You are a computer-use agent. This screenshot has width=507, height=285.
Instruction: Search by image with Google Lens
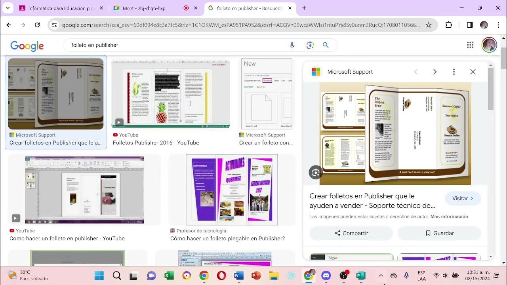pyautogui.click(x=310, y=45)
